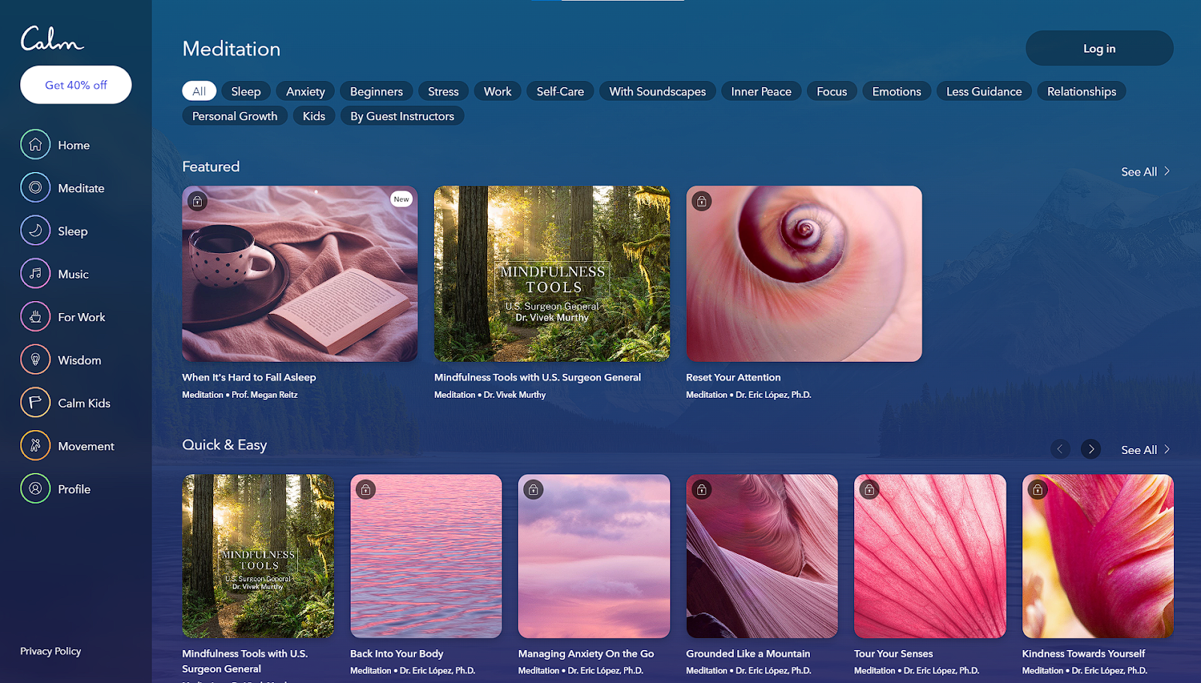The width and height of the screenshot is (1201, 683).
Task: Select the Movement figure icon
Action: (x=35, y=445)
